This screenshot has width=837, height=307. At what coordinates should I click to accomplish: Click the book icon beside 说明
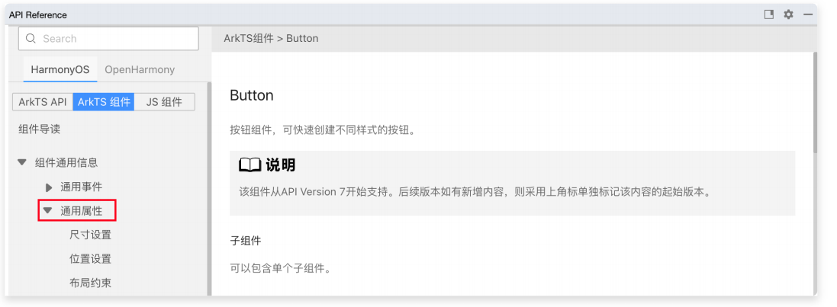pos(249,165)
